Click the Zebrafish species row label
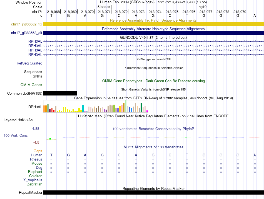 tap(35, 184)
